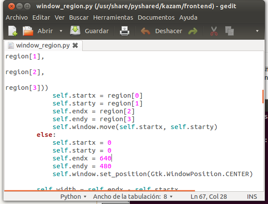The image size is (268, 204).
Task: Open the Archivo menu
Action: 17,17
